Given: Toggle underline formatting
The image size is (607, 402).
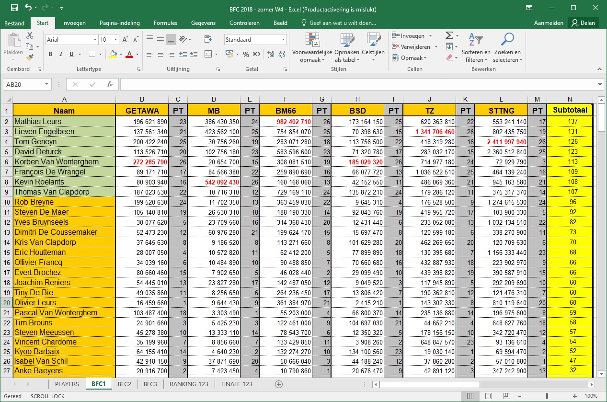Looking at the screenshot, I should click(x=72, y=54).
